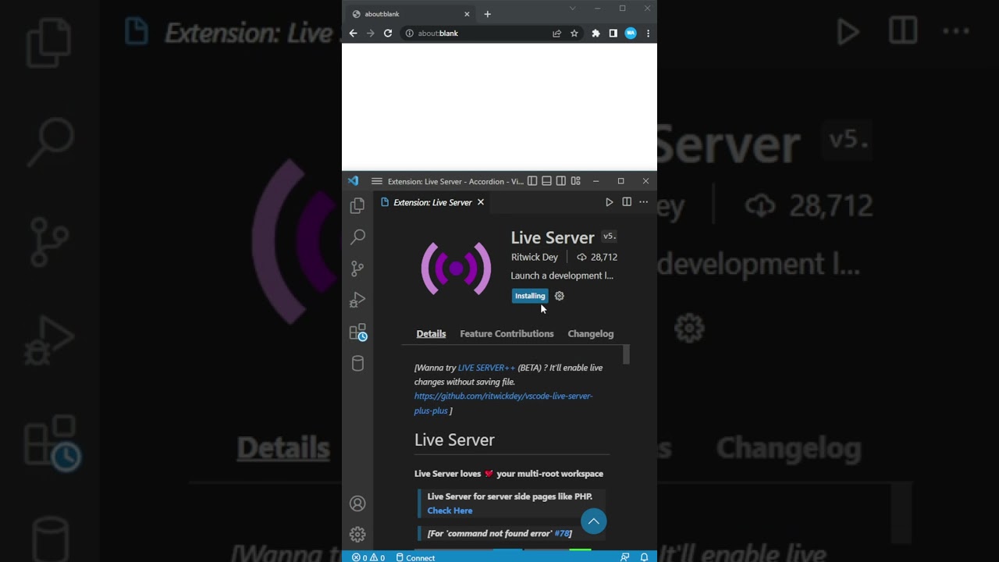This screenshot has height=562, width=999.
Task: Open the database cylinder icon in activity bar
Action: [x=357, y=364]
